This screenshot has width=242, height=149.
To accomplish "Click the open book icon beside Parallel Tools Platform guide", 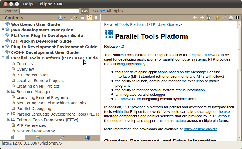I will (x=8, y=58).
